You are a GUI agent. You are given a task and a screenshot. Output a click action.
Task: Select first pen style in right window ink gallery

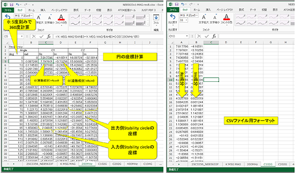(x=240, y=17)
